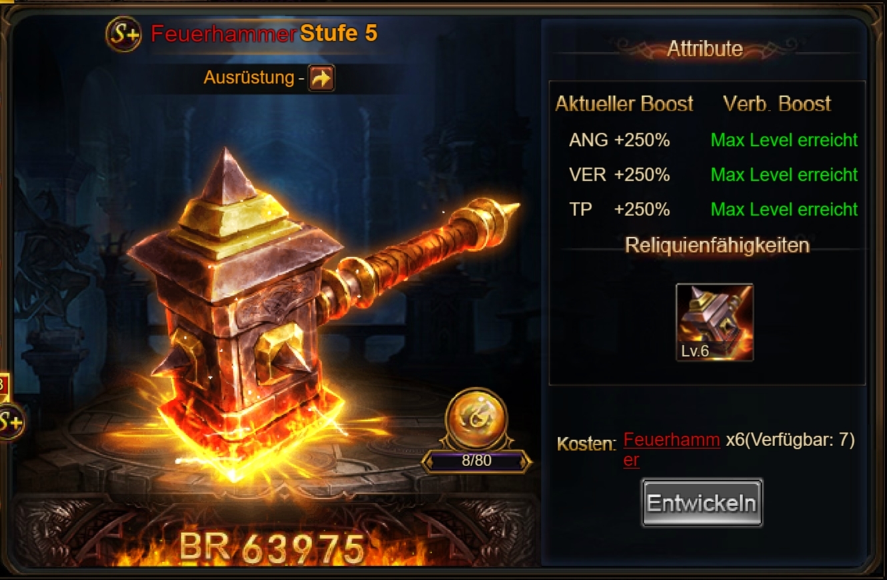Image resolution: width=887 pixels, height=580 pixels.
Task: Click the Feuerhammer Stufe 5 title
Action: pos(264,33)
